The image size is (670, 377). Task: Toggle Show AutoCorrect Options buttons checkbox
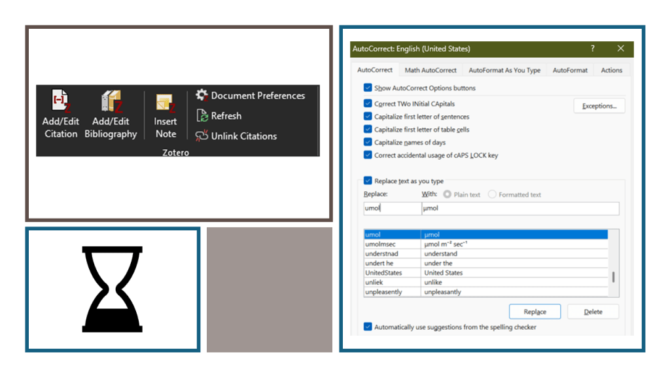point(368,88)
